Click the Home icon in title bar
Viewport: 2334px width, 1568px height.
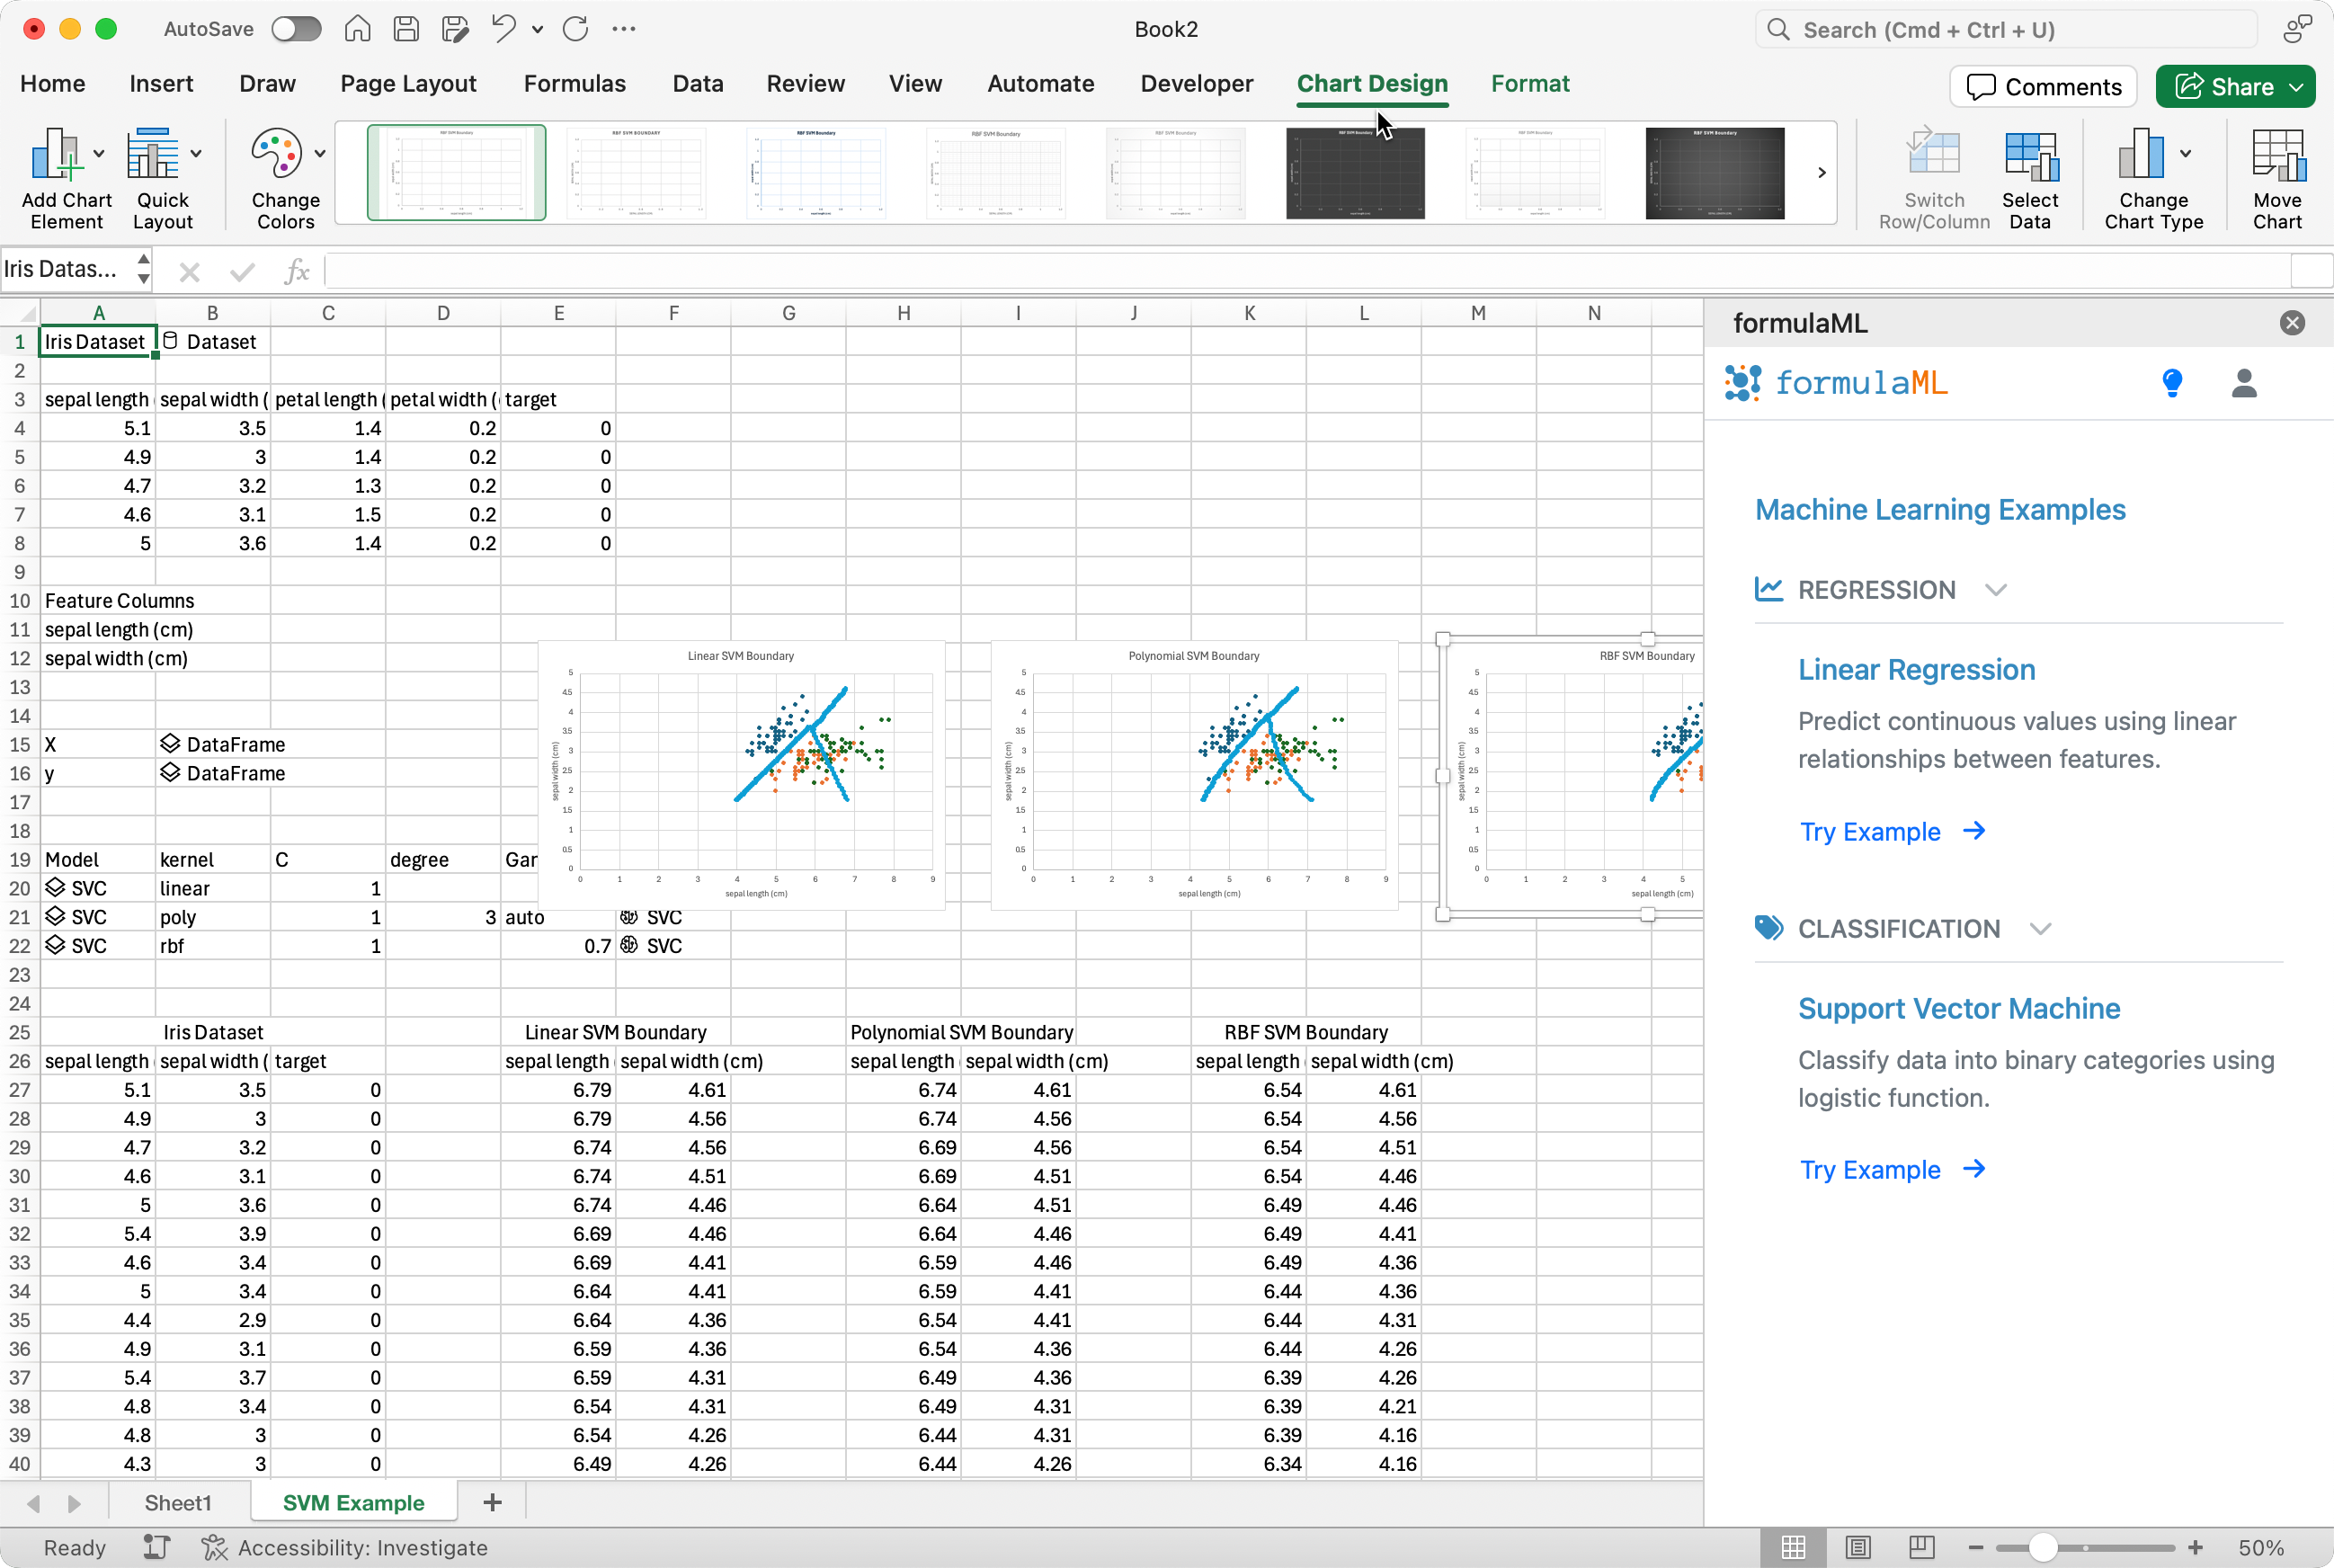tap(357, 29)
